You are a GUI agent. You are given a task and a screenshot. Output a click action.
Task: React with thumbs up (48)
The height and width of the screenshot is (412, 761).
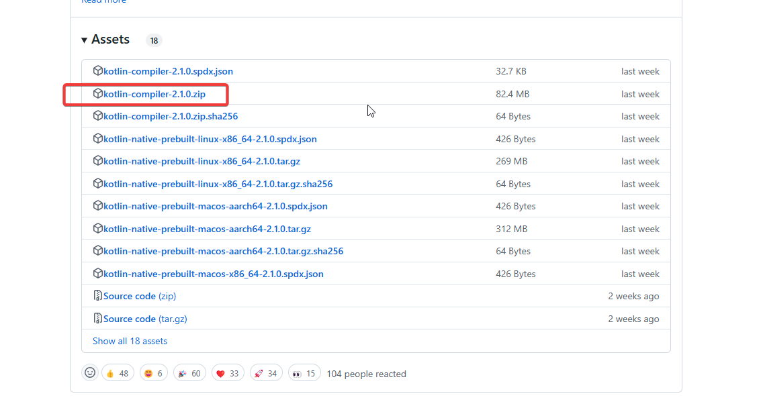click(118, 373)
